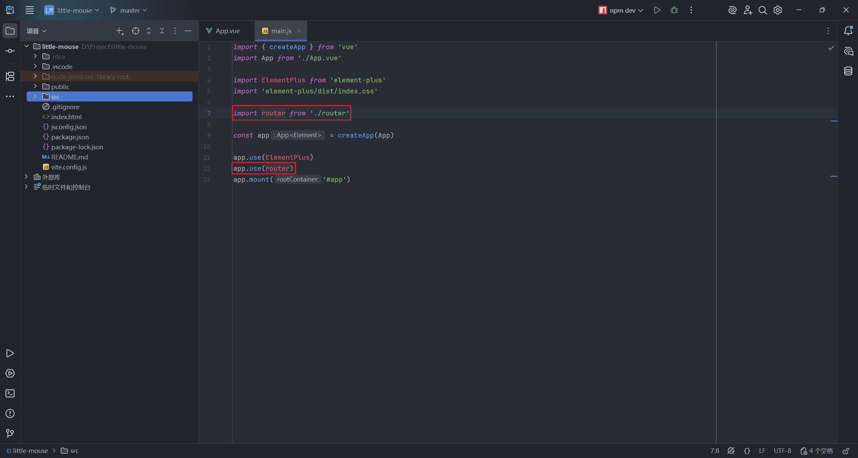
Task: Toggle the Project tool window folder icon
Action: (x=10, y=31)
